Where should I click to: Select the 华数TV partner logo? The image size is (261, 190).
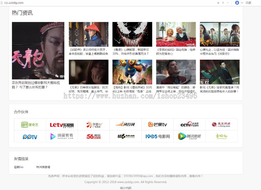coord(94,125)
